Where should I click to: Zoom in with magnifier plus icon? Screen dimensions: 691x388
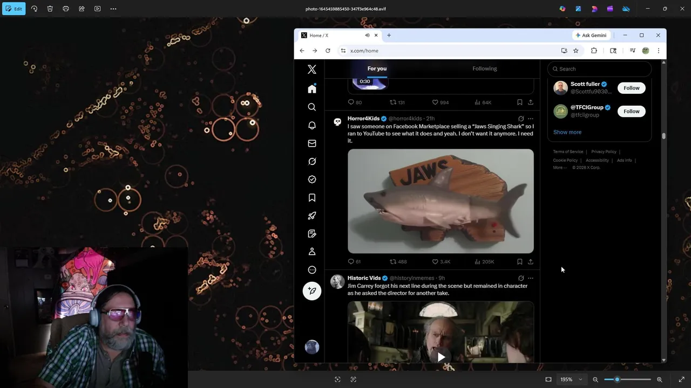(659, 379)
